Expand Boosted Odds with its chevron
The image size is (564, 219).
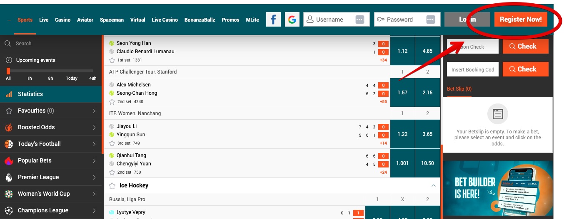(94, 128)
